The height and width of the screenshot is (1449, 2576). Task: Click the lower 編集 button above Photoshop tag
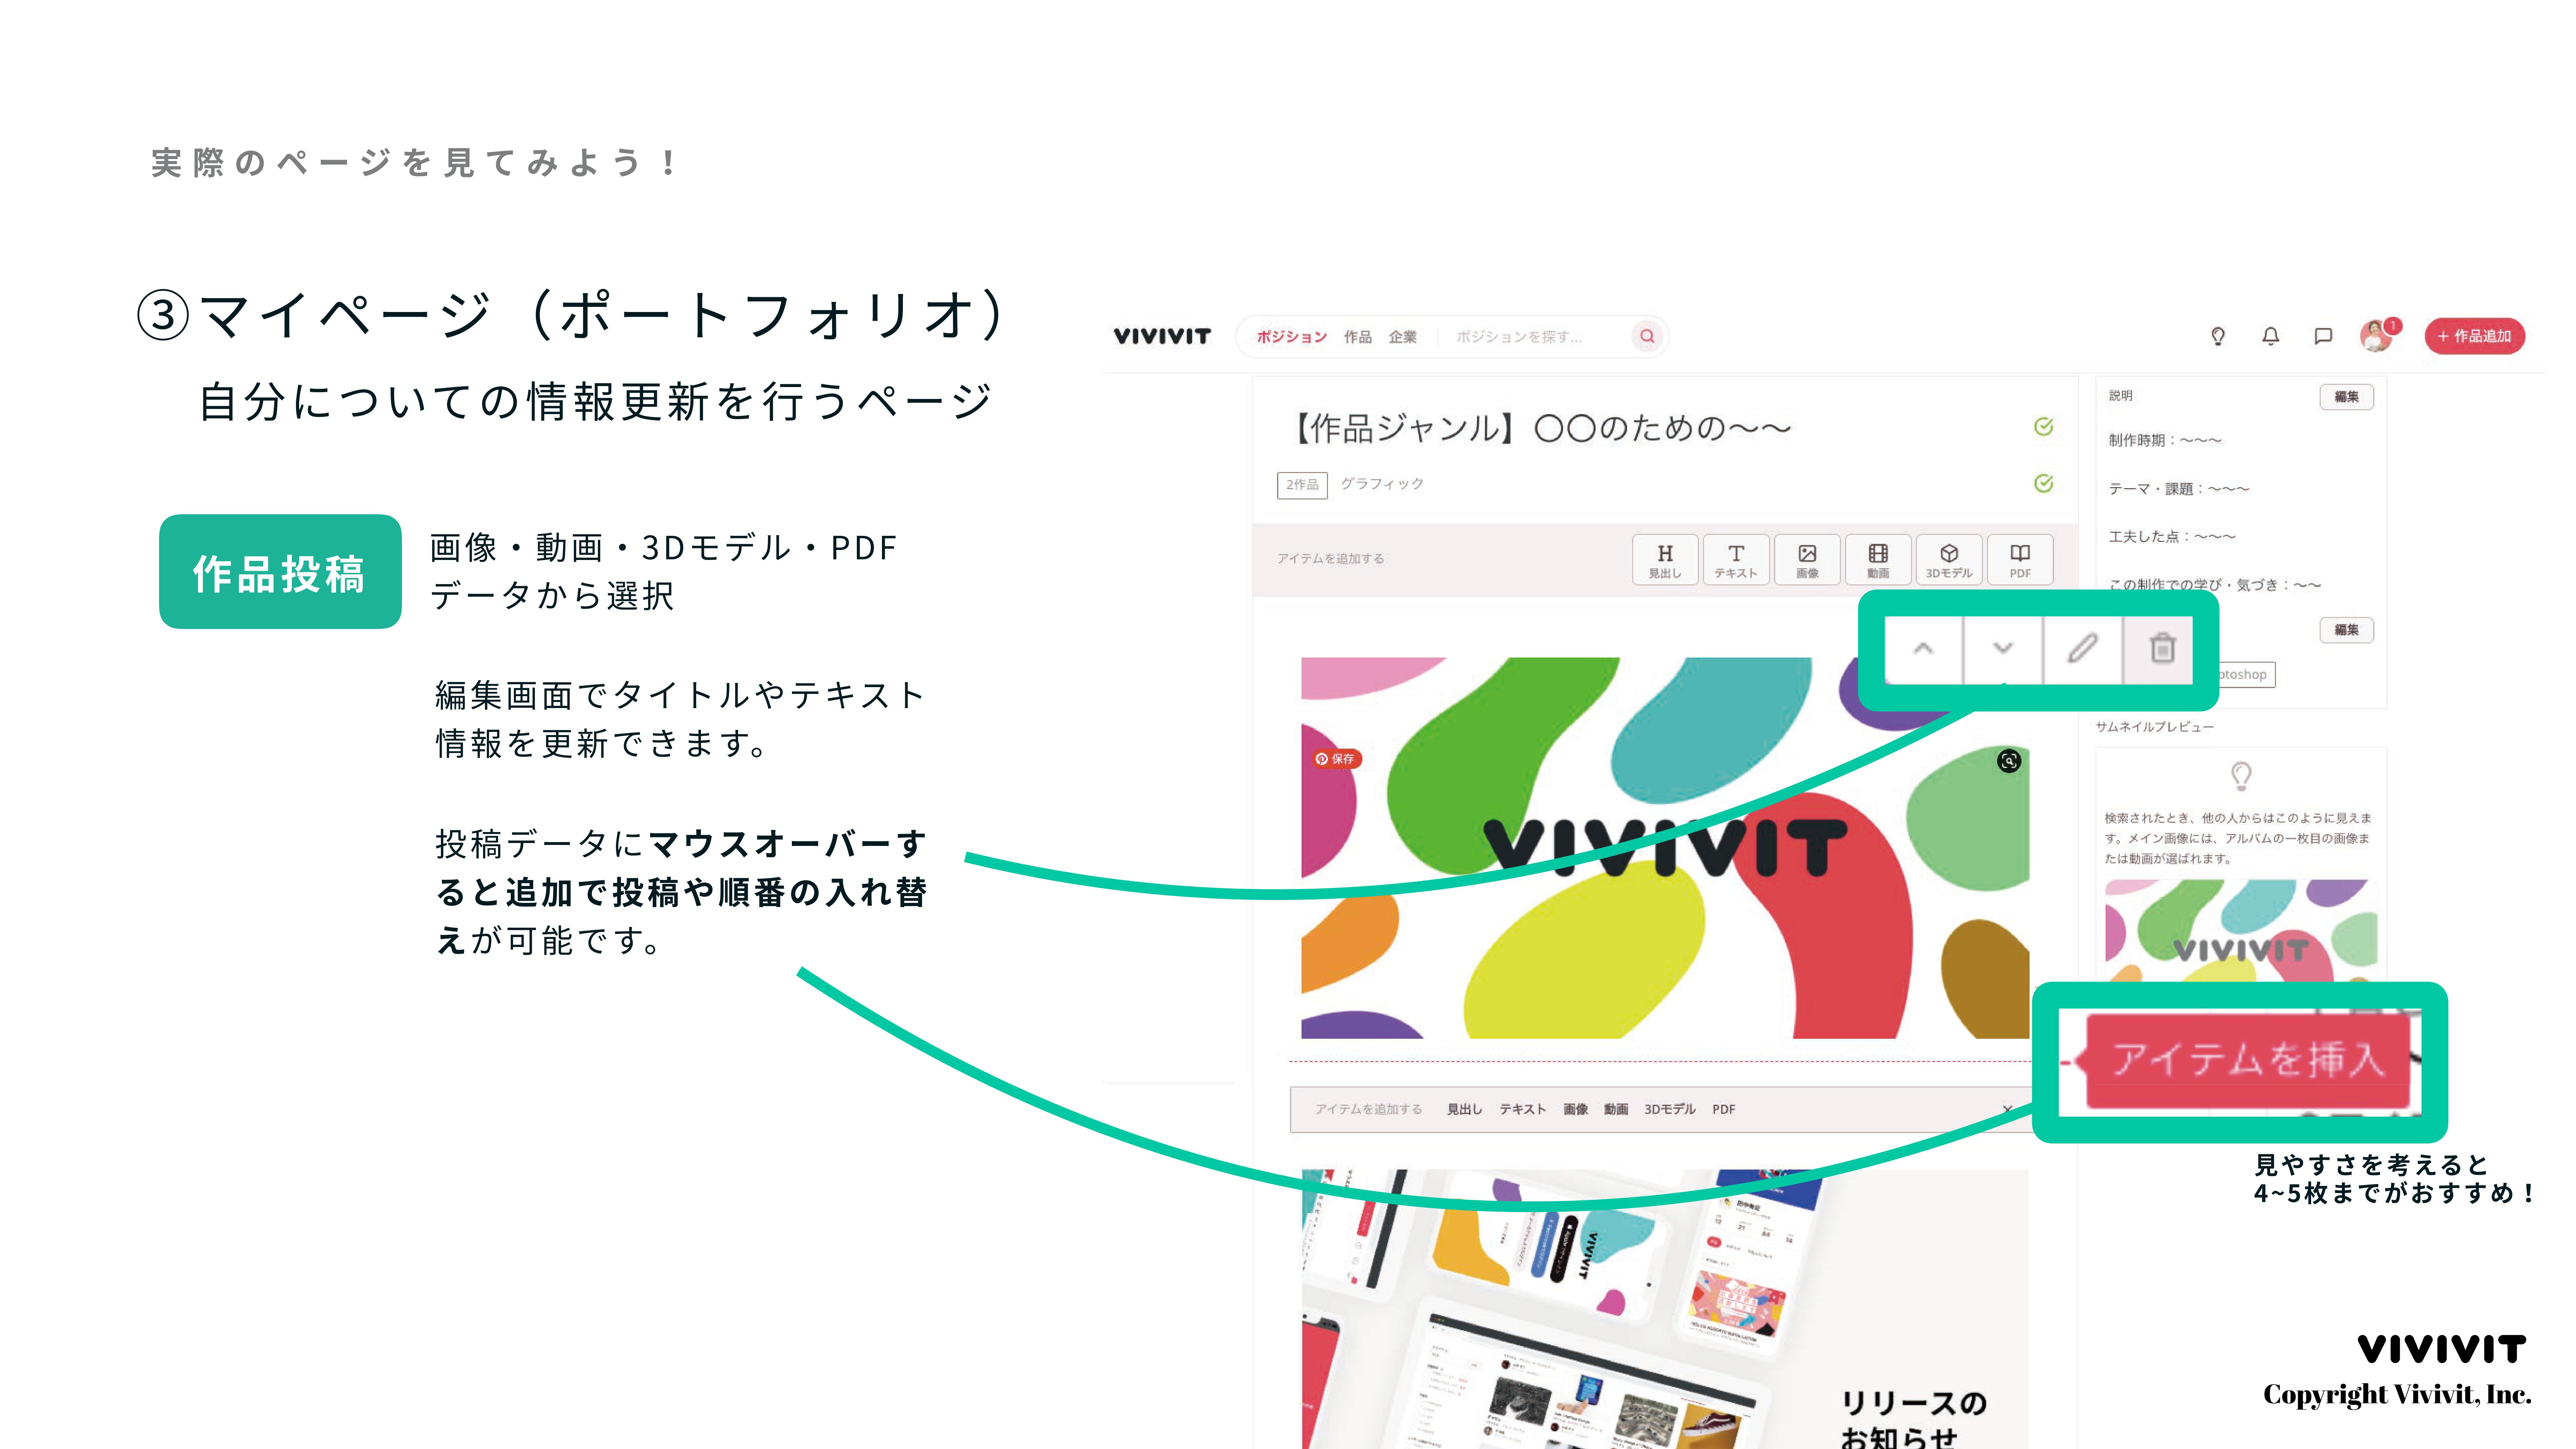pos(2346,630)
